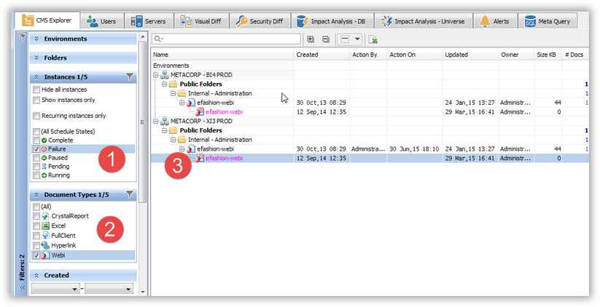
Task: Open the toolbar dash dropdown arrow
Action: tap(357, 39)
